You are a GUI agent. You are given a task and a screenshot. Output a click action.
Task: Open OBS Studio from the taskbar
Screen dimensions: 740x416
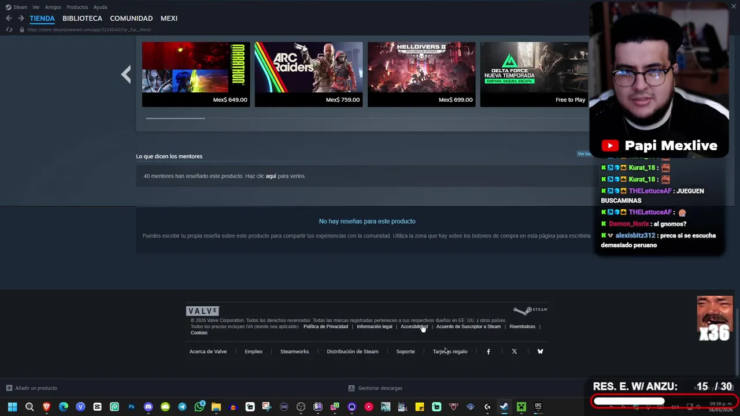click(301, 407)
